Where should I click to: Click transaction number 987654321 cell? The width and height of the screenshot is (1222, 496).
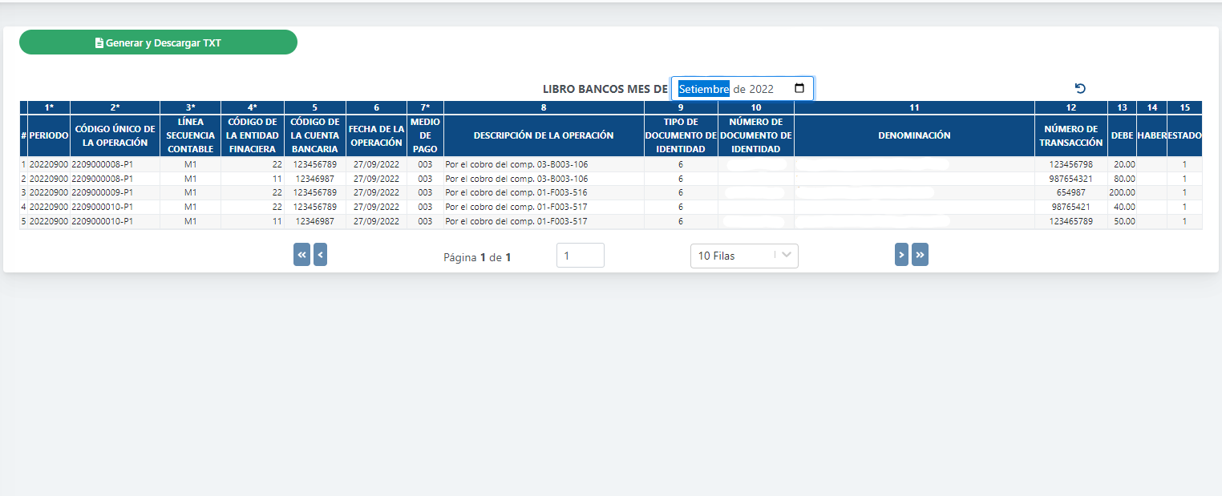tap(1070, 179)
